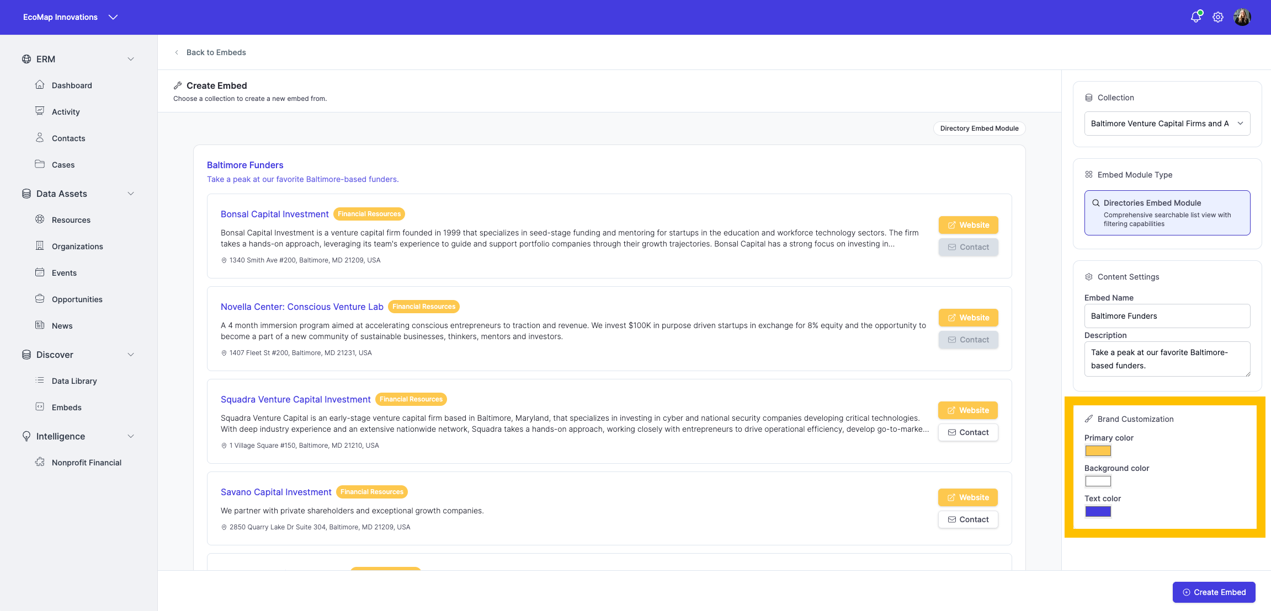
Task: Click the Nonprofit Financial puzzle icon
Action: (x=40, y=462)
